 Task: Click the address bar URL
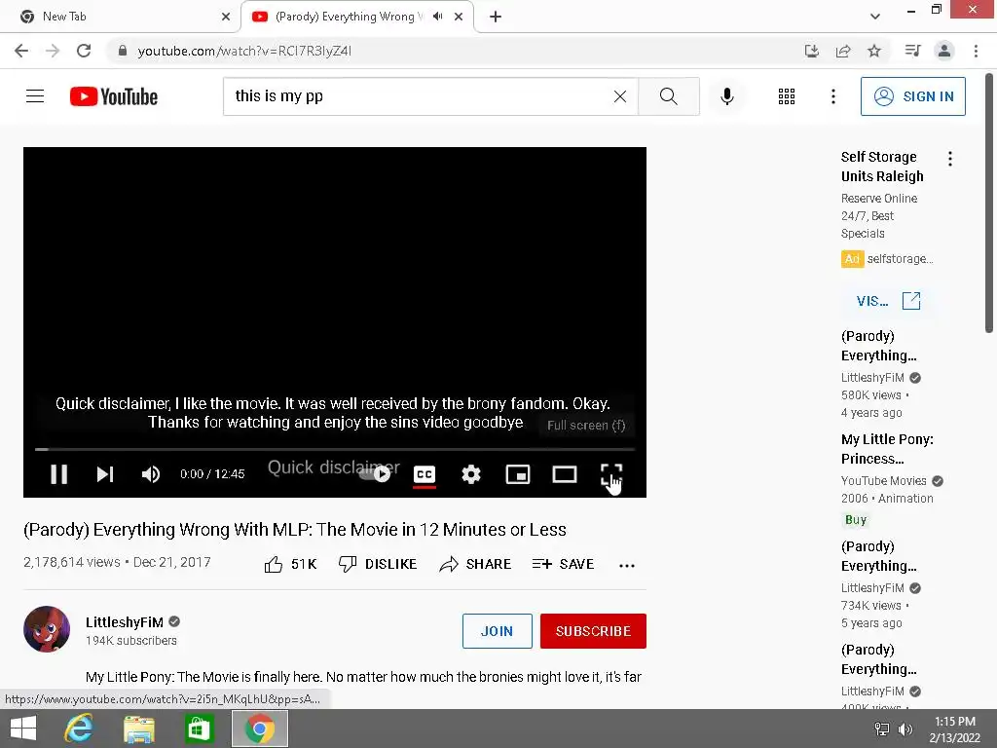pos(244,51)
